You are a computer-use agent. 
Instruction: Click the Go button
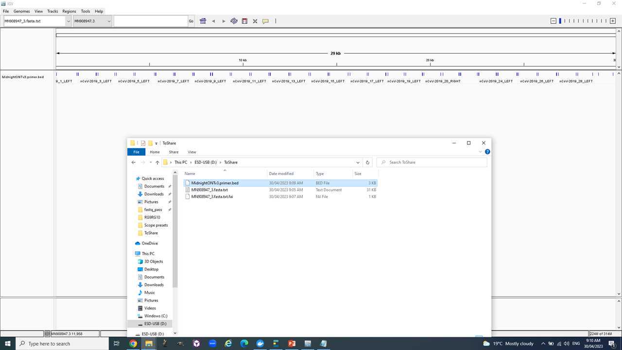point(191,21)
